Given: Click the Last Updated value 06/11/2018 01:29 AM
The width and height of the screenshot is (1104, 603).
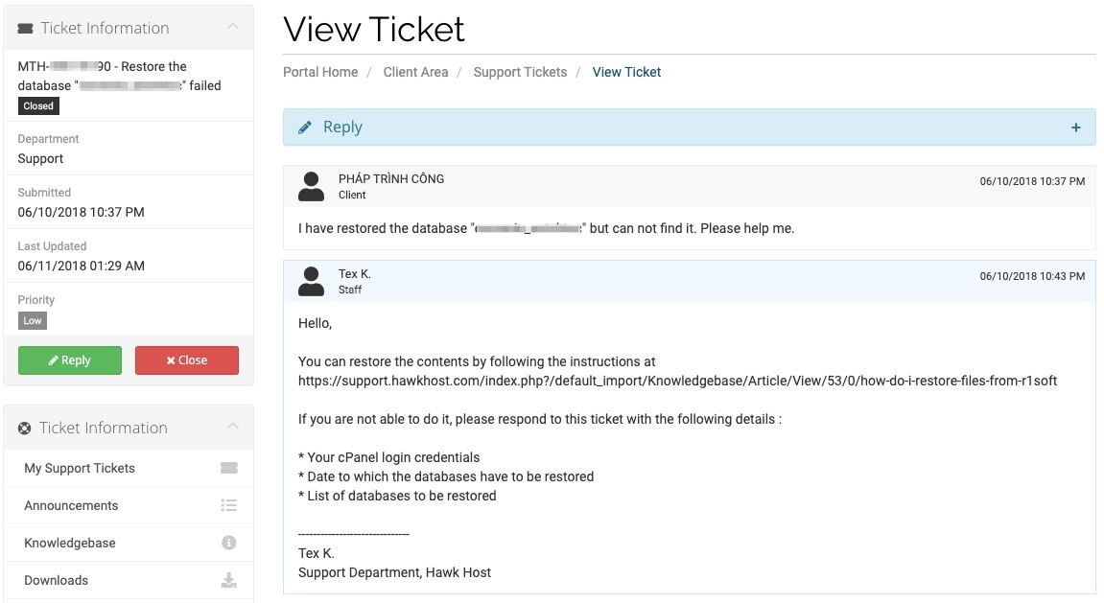Looking at the screenshot, I should click(81, 266).
